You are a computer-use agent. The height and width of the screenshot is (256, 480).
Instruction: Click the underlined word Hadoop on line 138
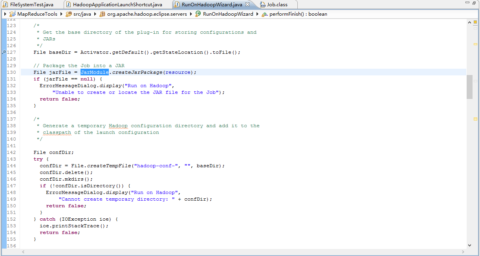tap(118, 126)
